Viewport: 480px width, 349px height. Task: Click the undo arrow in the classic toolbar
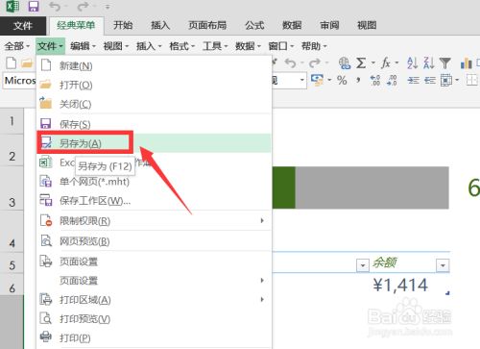(291, 63)
